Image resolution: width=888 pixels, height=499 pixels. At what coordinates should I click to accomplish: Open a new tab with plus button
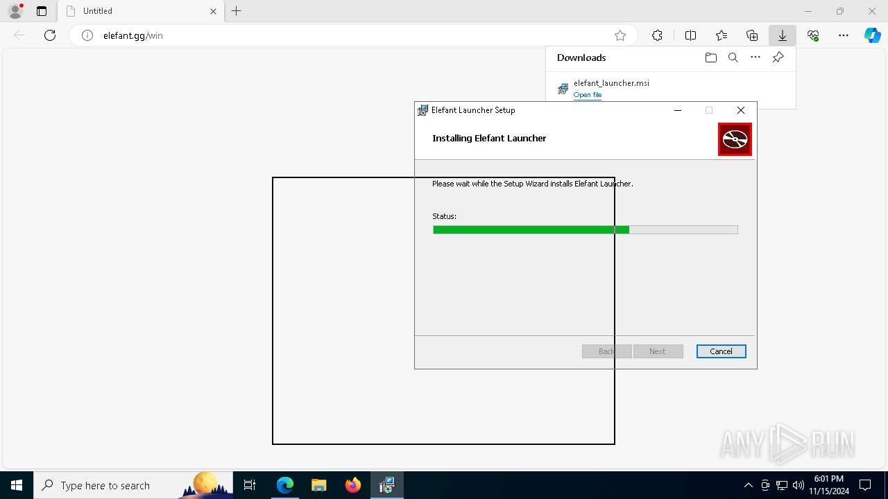point(237,11)
